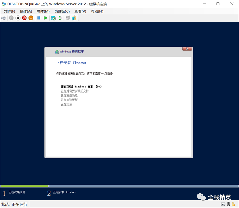Click the Enhanced Session toolbar icon
The image size is (239, 208).
(x=68, y=18)
